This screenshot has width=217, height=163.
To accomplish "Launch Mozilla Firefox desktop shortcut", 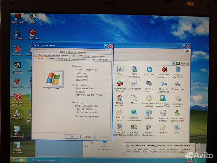I will [17, 83].
